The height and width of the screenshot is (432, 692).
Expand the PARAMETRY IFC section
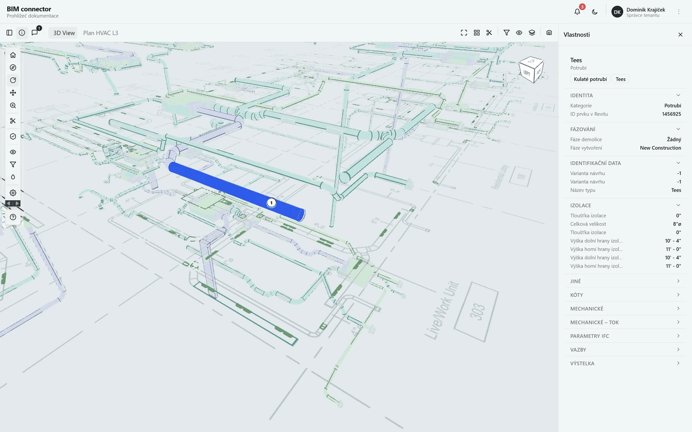click(x=626, y=336)
